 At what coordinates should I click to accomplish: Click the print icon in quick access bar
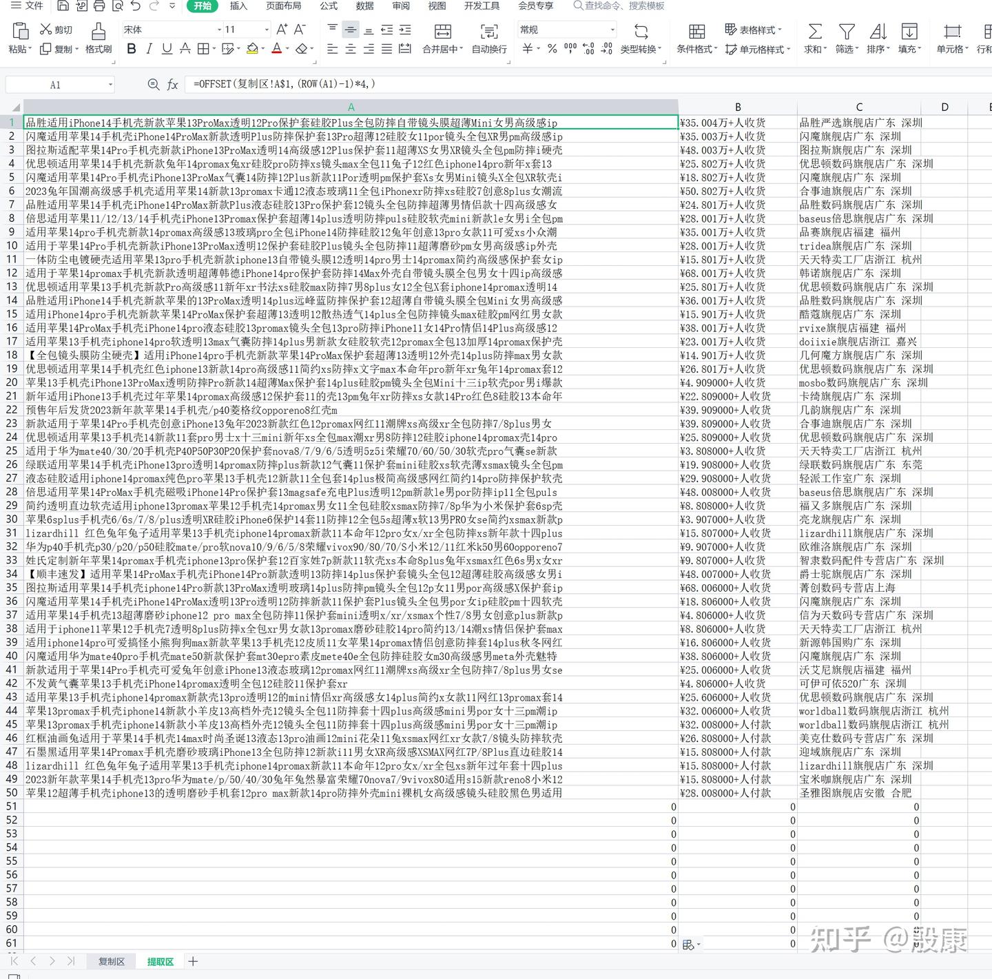pos(99,6)
